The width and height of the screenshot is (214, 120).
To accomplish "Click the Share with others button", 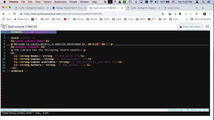I will (x=190, y=27).
